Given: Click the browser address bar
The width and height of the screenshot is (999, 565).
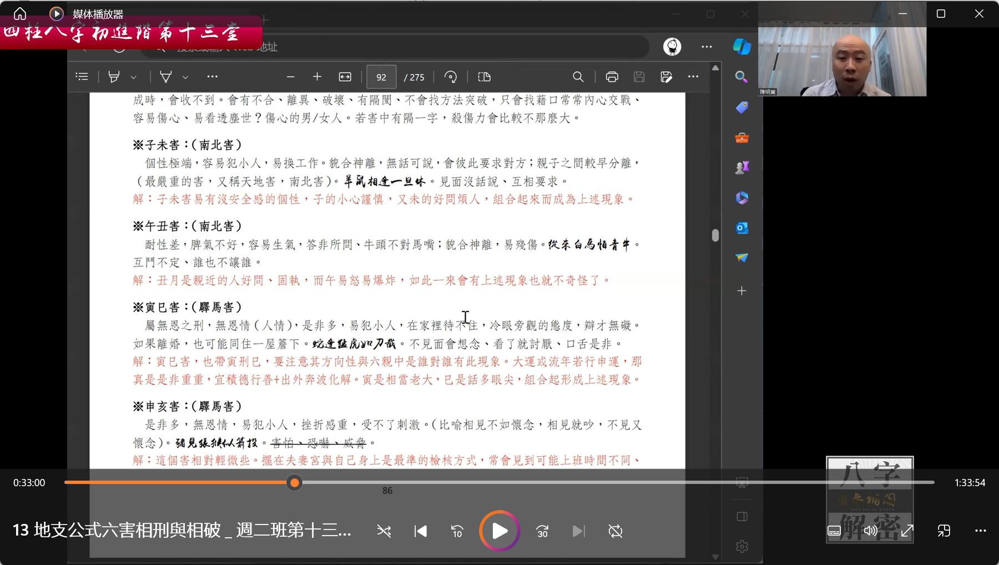Looking at the screenshot, I should (x=394, y=47).
